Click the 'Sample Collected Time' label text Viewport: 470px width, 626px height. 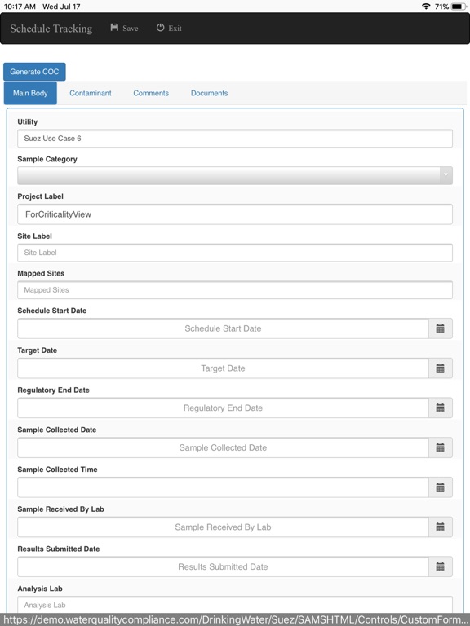58,469
